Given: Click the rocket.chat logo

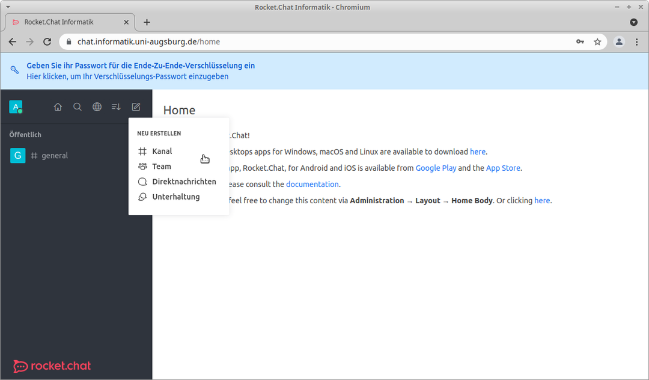Looking at the screenshot, I should pyautogui.click(x=52, y=366).
